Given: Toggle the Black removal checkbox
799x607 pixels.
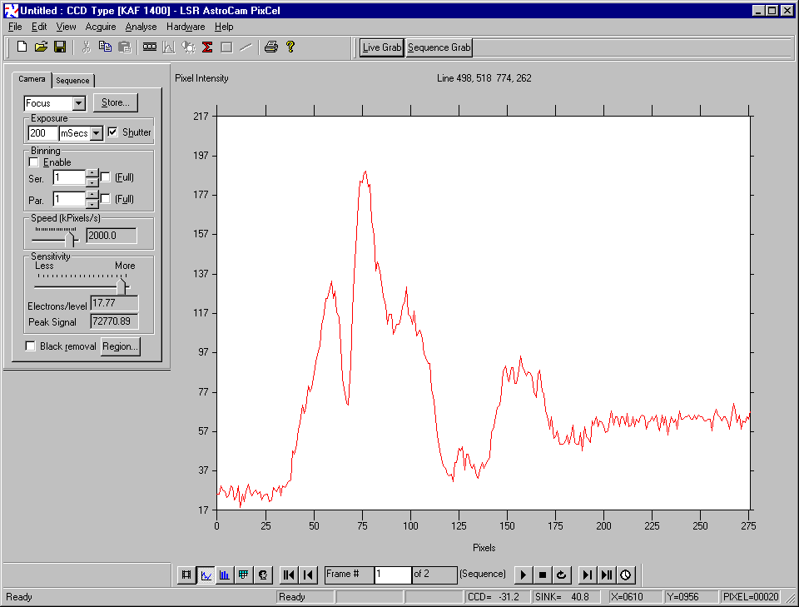Looking at the screenshot, I should 31,346.
